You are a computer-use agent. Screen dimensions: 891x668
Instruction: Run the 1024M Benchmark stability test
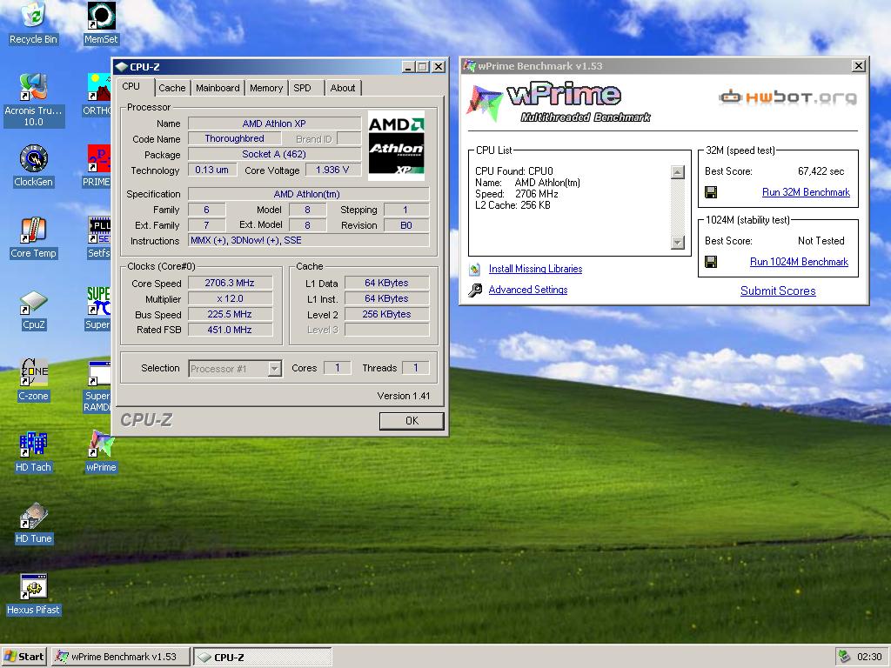coord(799,262)
